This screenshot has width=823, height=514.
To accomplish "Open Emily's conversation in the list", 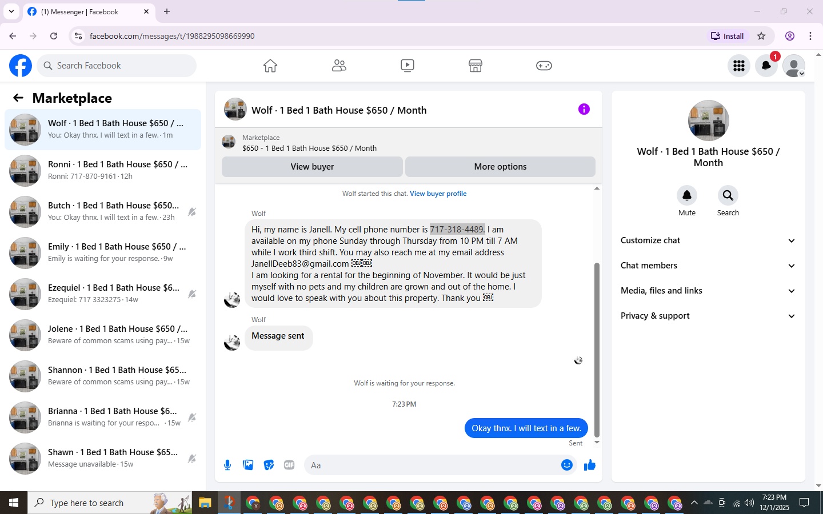I will coord(103,253).
